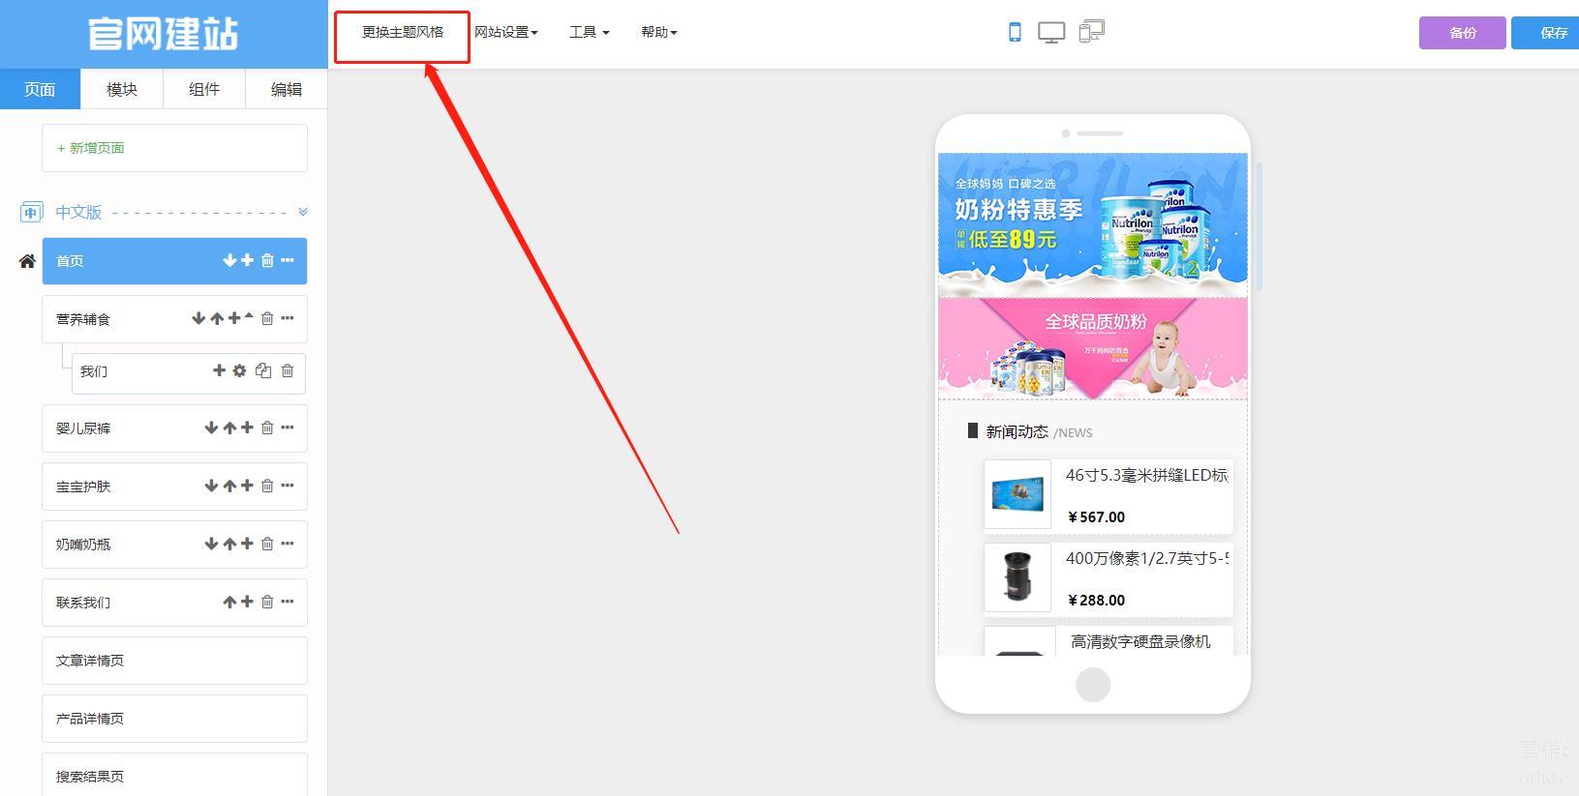Switch to the 组件 tab

pyautogui.click(x=204, y=89)
